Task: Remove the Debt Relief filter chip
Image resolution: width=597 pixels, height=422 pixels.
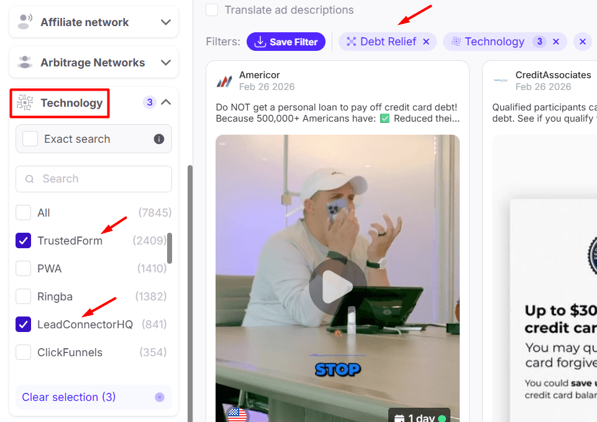Action: [426, 42]
